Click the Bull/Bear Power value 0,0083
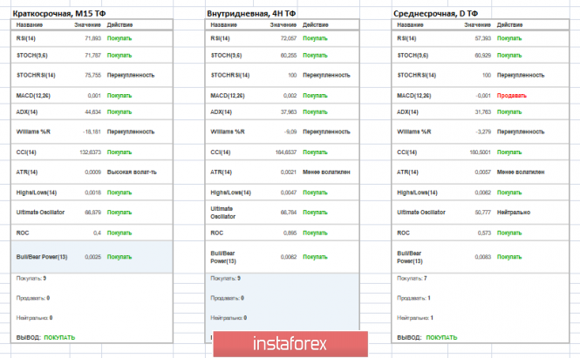This screenshot has height=358, width=580. click(x=482, y=257)
